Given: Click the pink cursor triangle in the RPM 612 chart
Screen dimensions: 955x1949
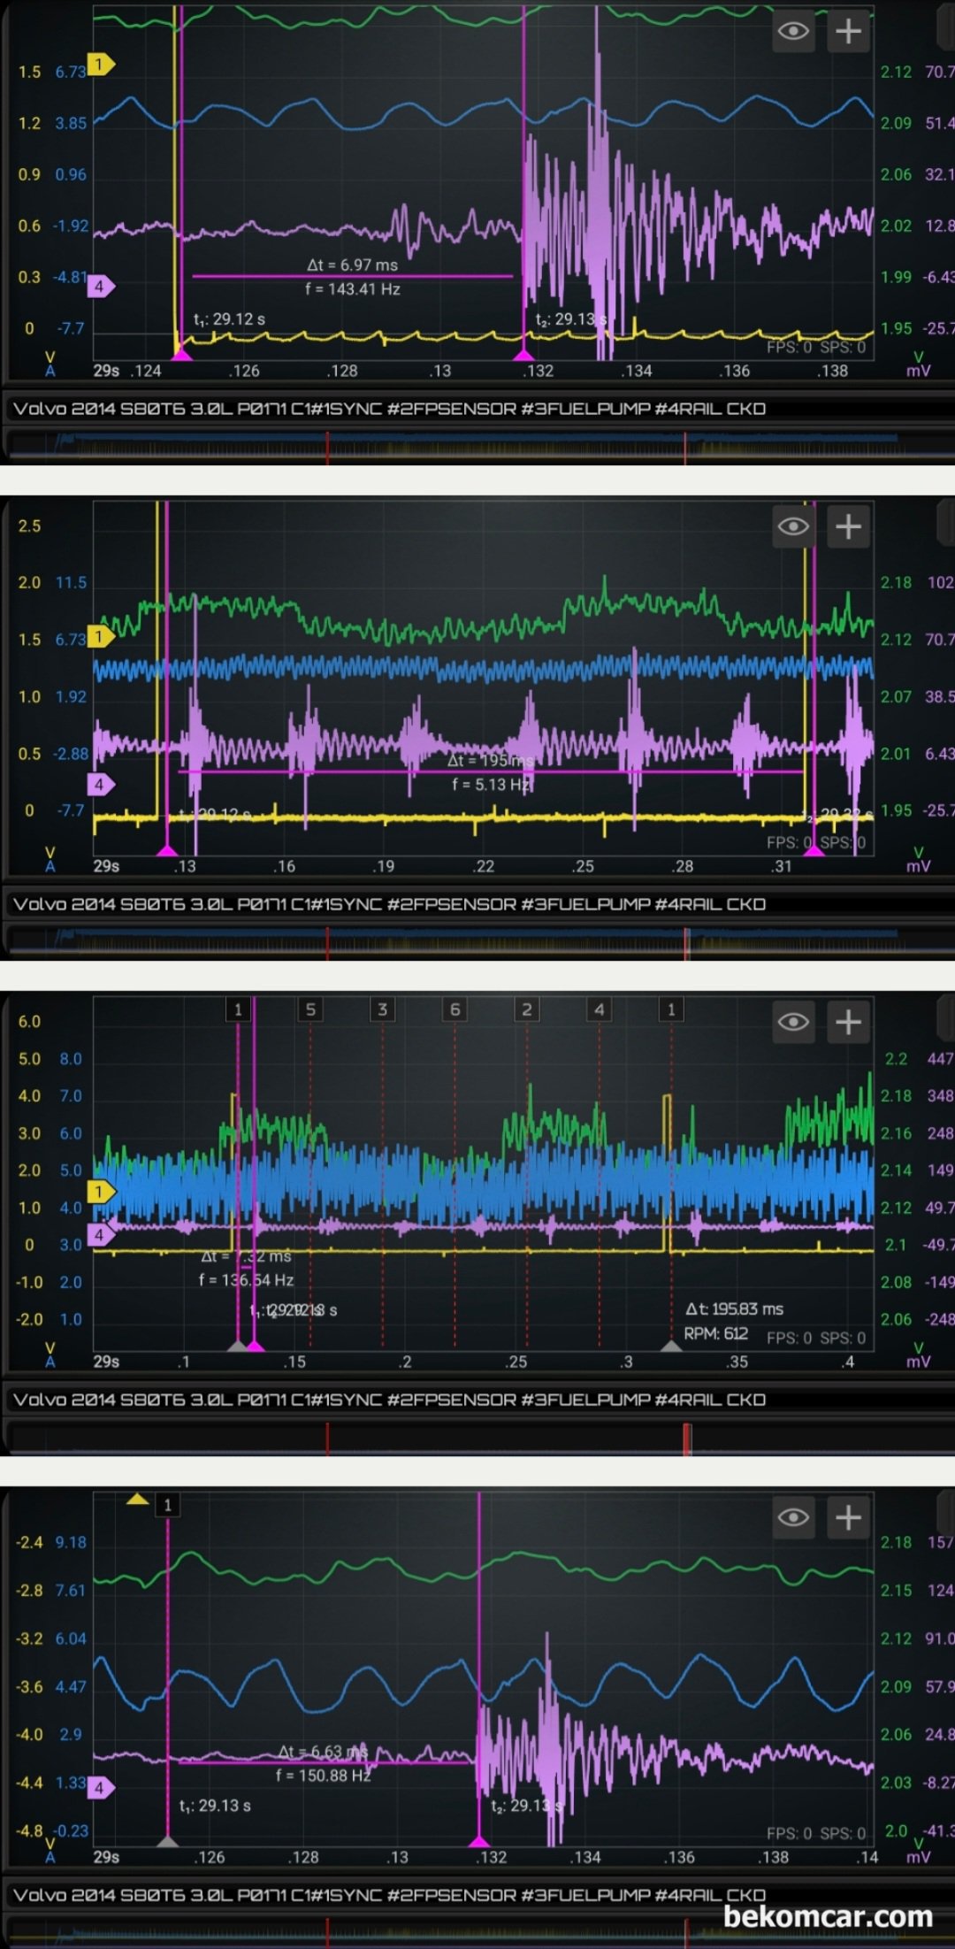Looking at the screenshot, I should [256, 1345].
